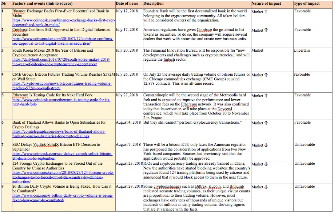
Task: Click 'Unfavorable' in the SEC Delays row
Action: [x=305, y=144]
